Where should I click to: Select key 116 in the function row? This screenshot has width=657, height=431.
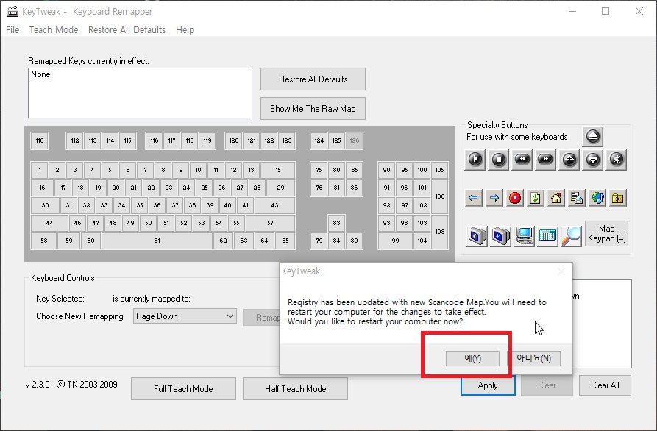click(x=155, y=140)
